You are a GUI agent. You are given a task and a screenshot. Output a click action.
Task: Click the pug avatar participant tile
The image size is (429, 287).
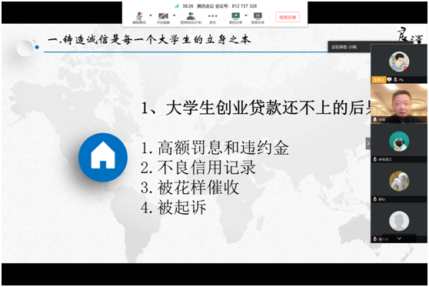point(399,143)
